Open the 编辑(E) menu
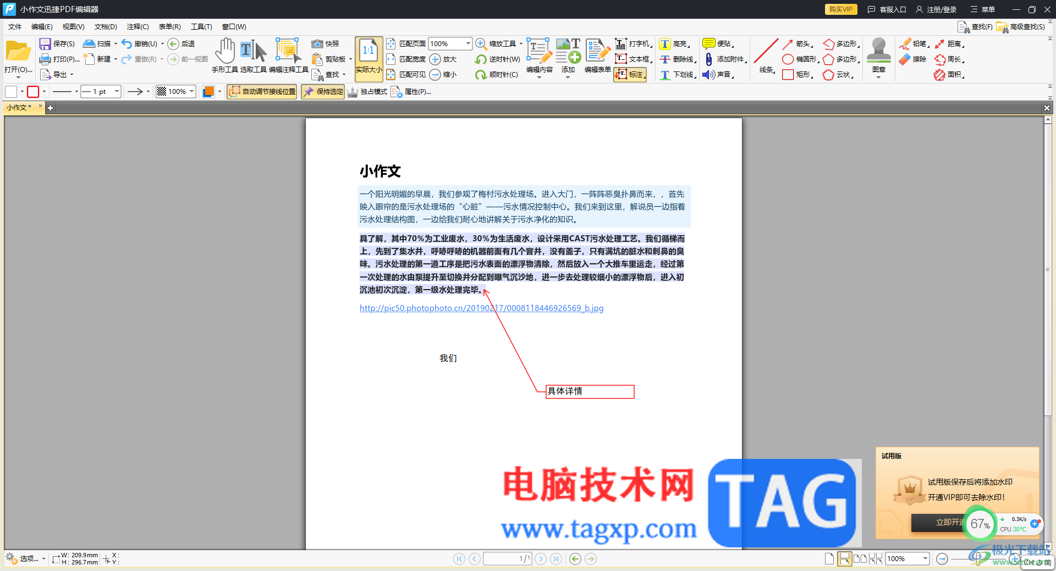The height and width of the screenshot is (571, 1056). 42,26
